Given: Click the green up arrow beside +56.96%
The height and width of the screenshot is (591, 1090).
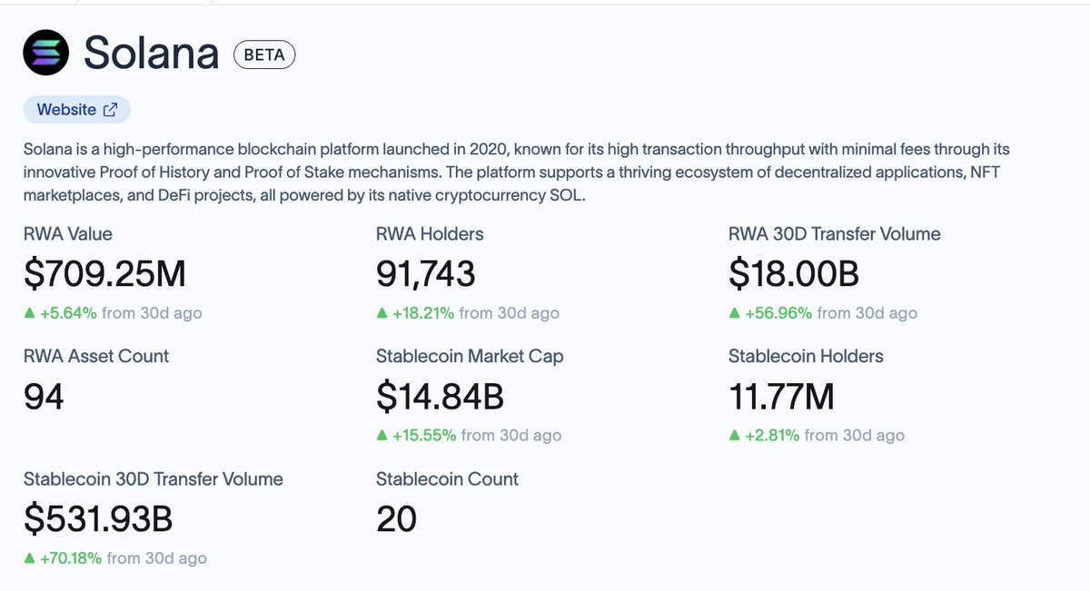Looking at the screenshot, I should pos(735,313).
